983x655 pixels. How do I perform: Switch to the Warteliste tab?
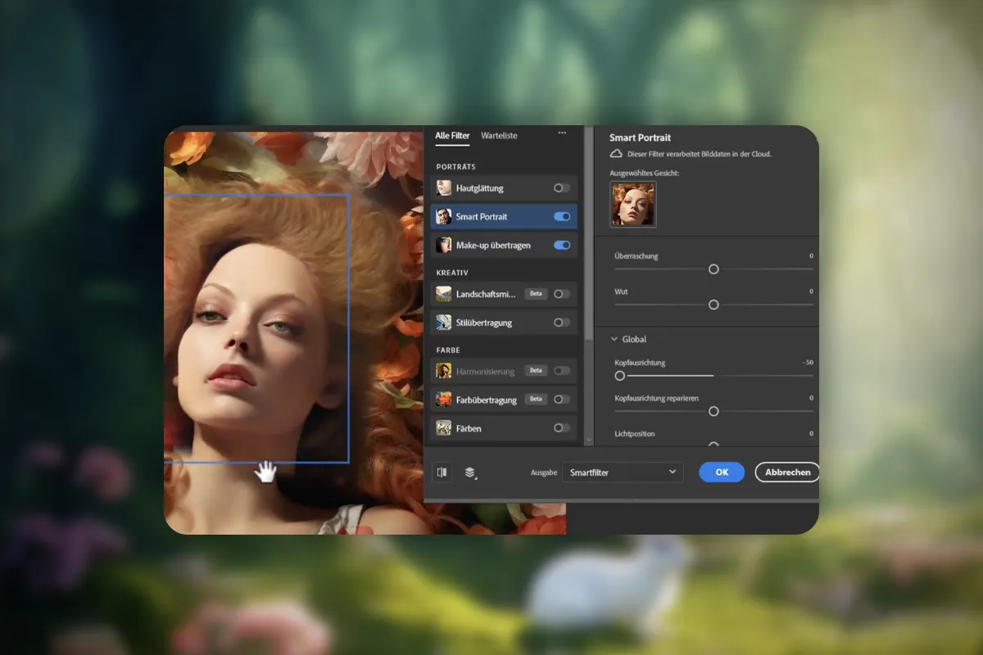pos(499,136)
